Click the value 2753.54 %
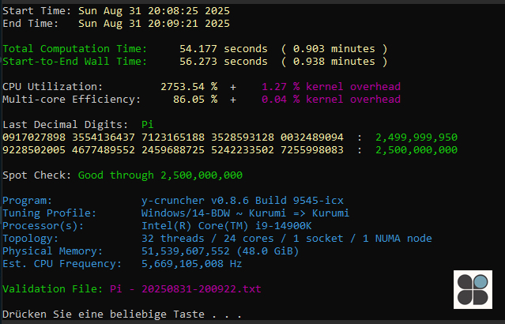Image resolution: width=505 pixels, height=324 pixels. (189, 87)
